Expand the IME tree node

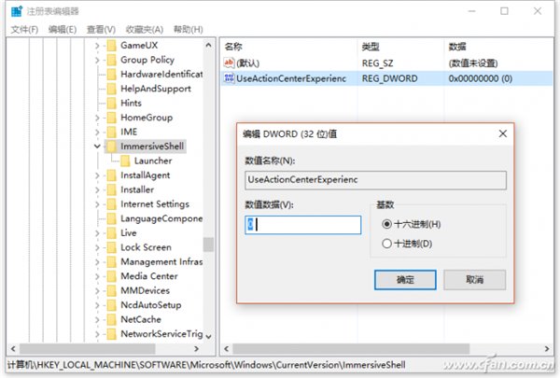pos(97,132)
